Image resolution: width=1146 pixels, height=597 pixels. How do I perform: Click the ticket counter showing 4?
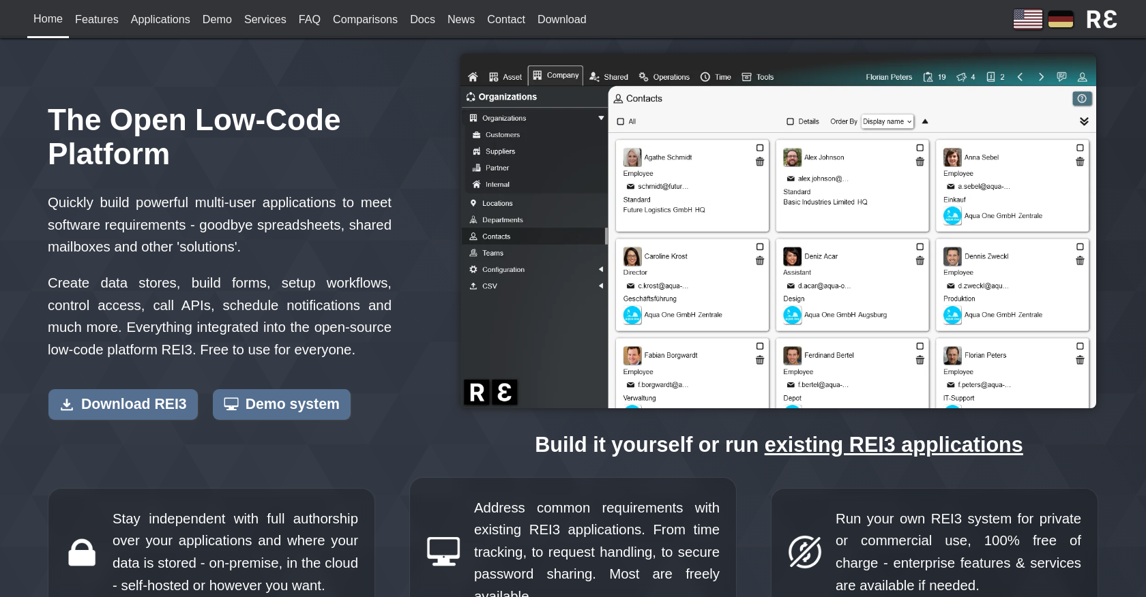(x=966, y=77)
